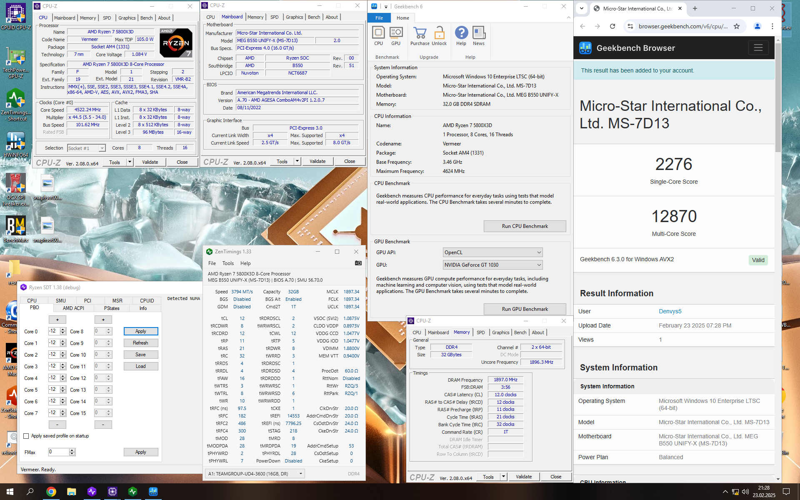The image size is (800, 500).
Task: Open the TechPowerUp GPU-Z desktop icon
Action: tap(16, 62)
